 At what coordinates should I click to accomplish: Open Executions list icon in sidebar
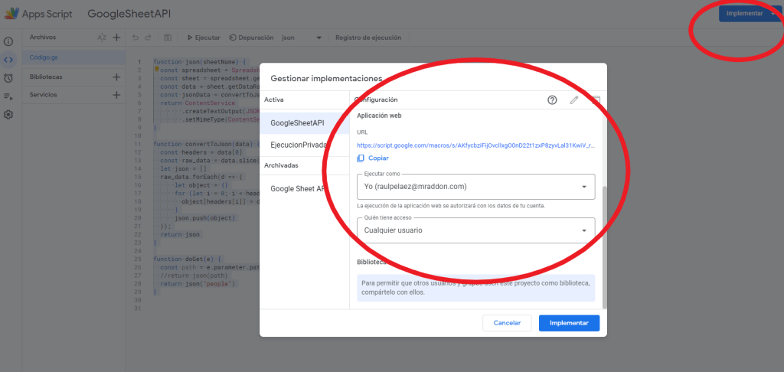pos(8,96)
